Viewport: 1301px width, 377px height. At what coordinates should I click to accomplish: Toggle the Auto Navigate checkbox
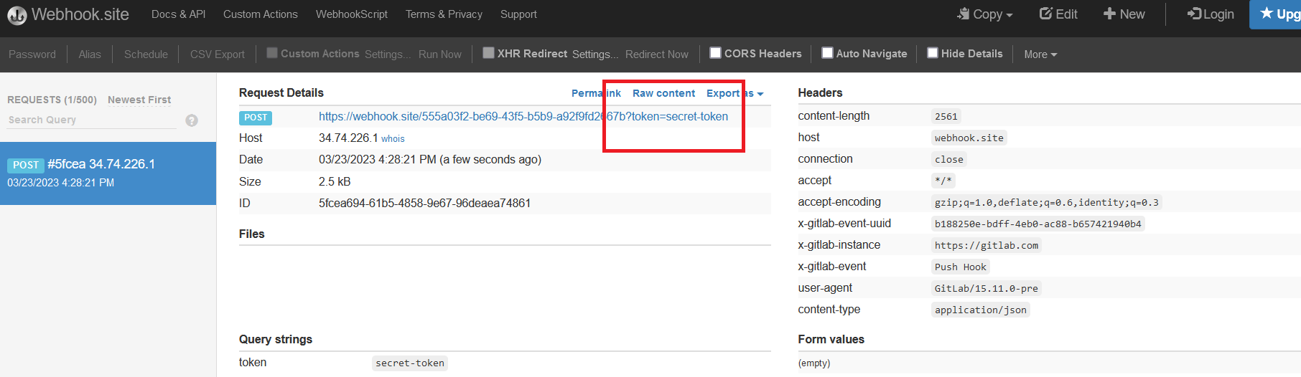pyautogui.click(x=827, y=53)
